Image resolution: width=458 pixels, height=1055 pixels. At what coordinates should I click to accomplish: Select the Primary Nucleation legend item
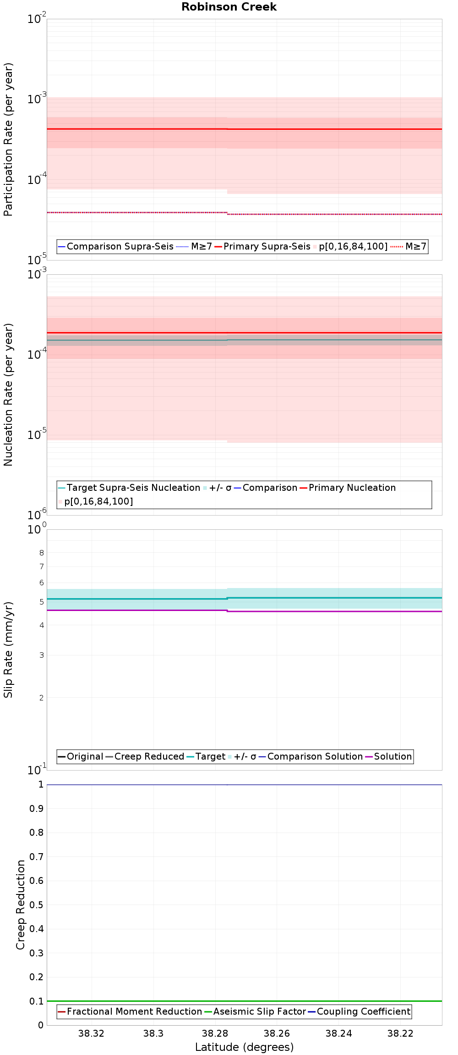coord(348,488)
